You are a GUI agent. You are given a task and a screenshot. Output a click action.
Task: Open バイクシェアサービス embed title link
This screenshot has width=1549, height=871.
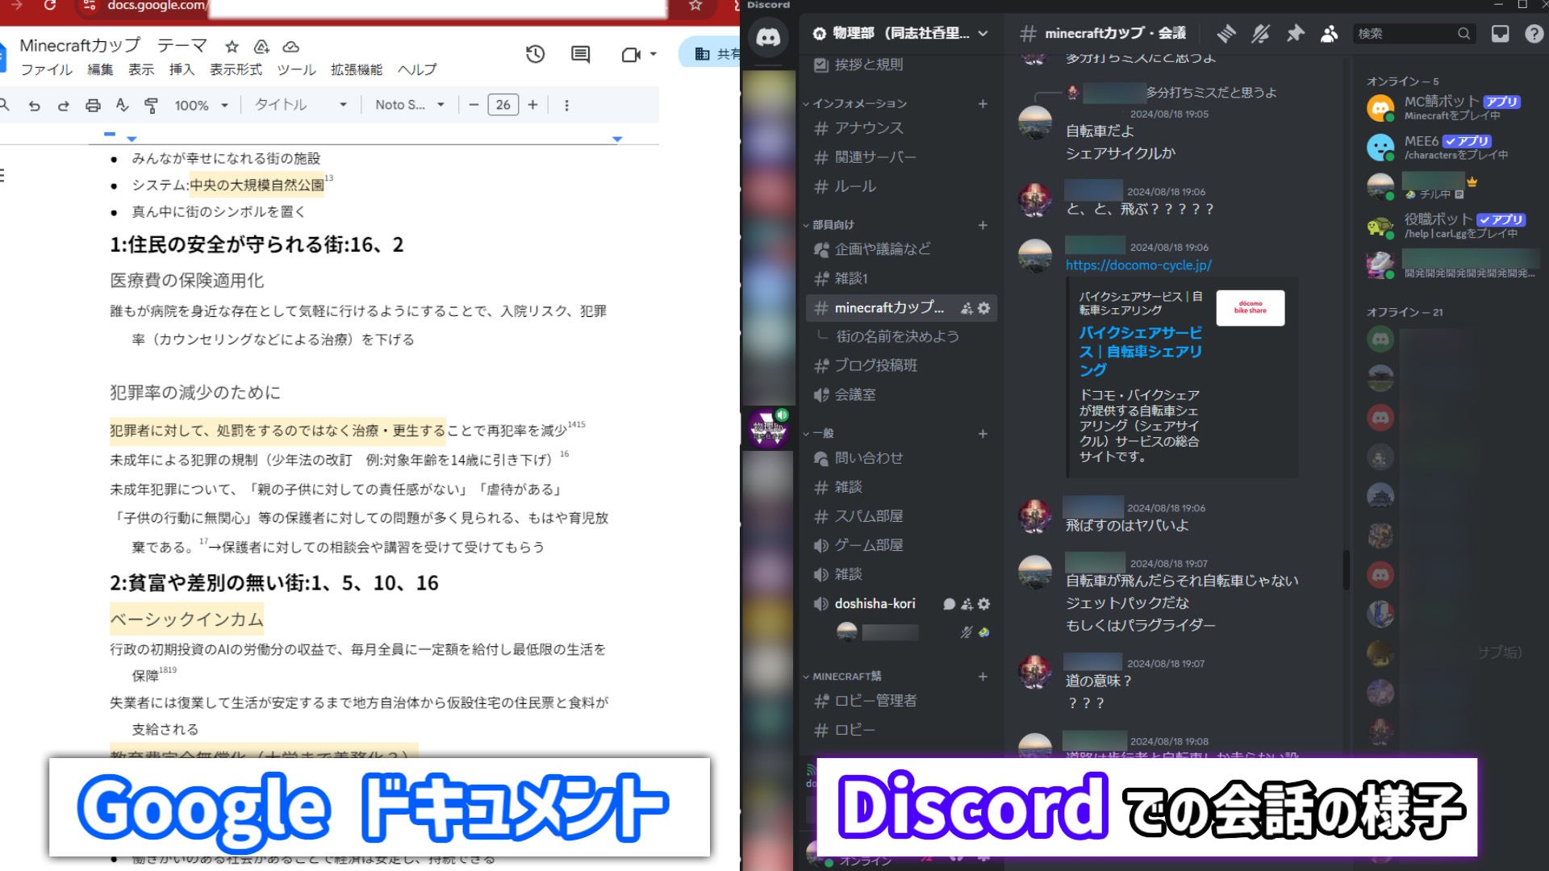click(x=1140, y=352)
